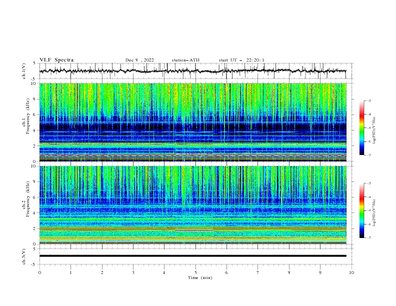Click the "-7" tick on ch.1 colorbar
Viewport: 396px width, 306px height.
point(368,155)
